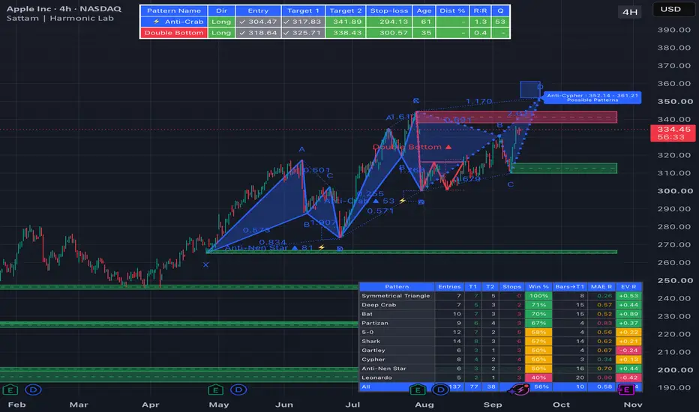Image resolution: width=699 pixels, height=412 pixels.
Task: Click the February dividend D marker
Action: click(x=33, y=390)
